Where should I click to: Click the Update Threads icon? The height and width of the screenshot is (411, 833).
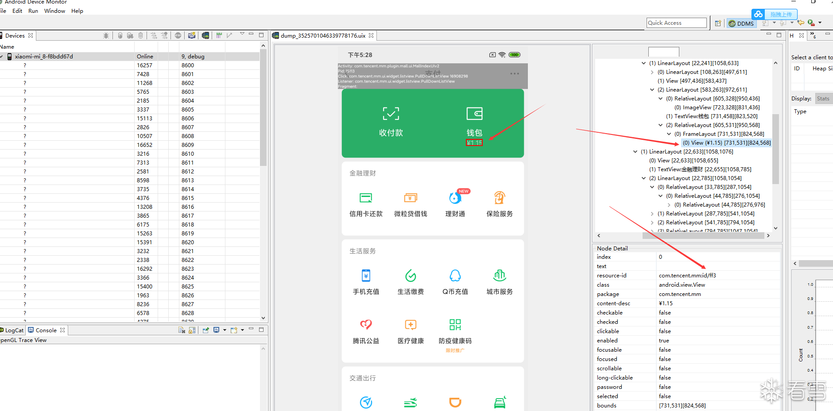[154, 35]
